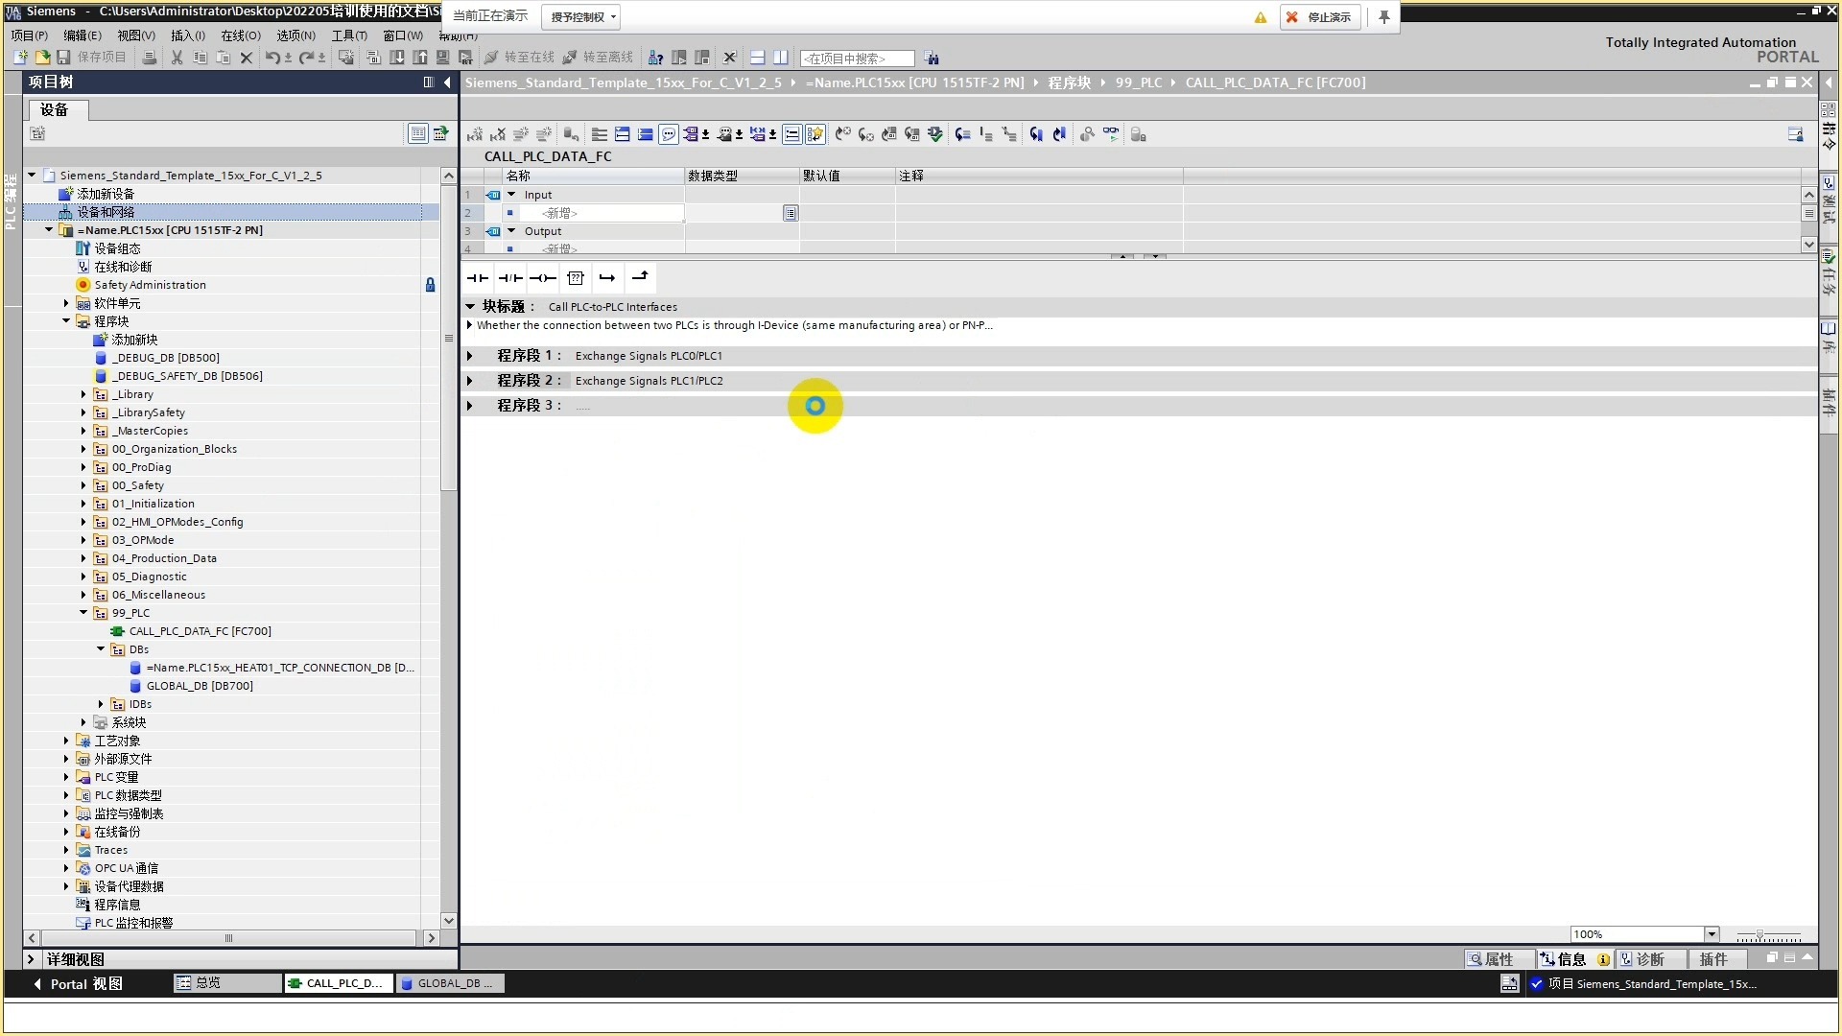
Task: Insert a normally closed contact
Action: pyautogui.click(x=510, y=278)
